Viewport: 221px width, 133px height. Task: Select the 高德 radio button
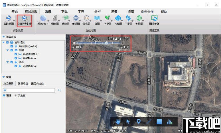[x=4, y=96]
